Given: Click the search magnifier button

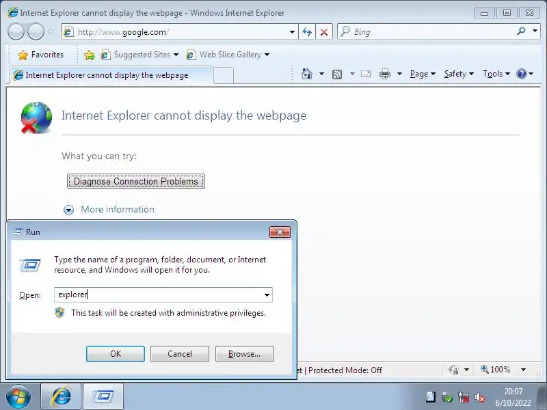Looking at the screenshot, I should click(x=522, y=31).
